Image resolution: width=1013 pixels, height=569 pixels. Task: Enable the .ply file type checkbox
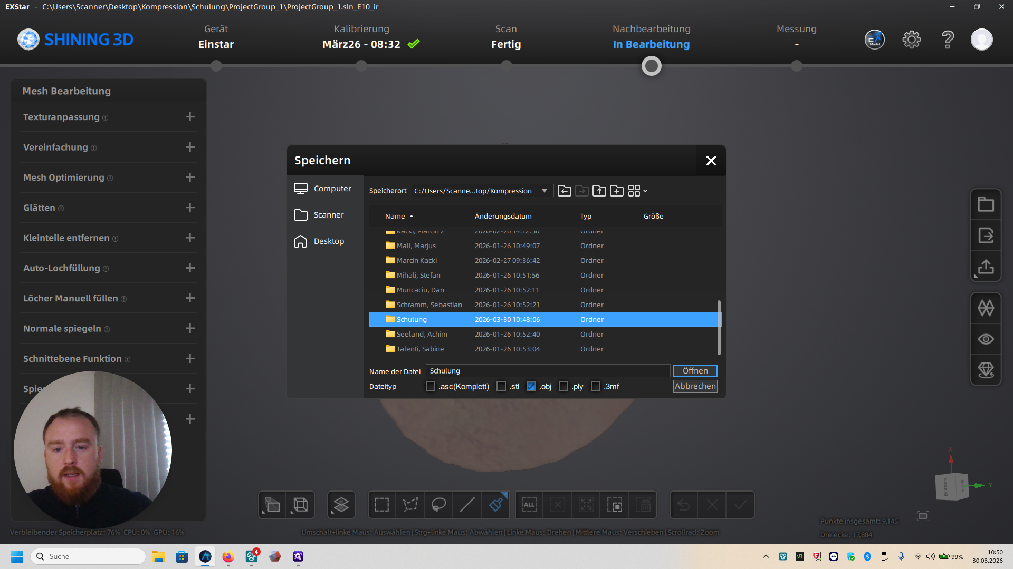563,386
